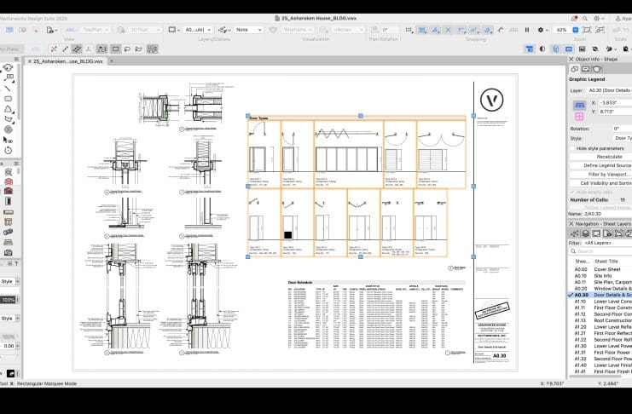Open the Render tab icon in Object Info
Viewport: 632px width, 414px height.
pyautogui.click(x=598, y=68)
